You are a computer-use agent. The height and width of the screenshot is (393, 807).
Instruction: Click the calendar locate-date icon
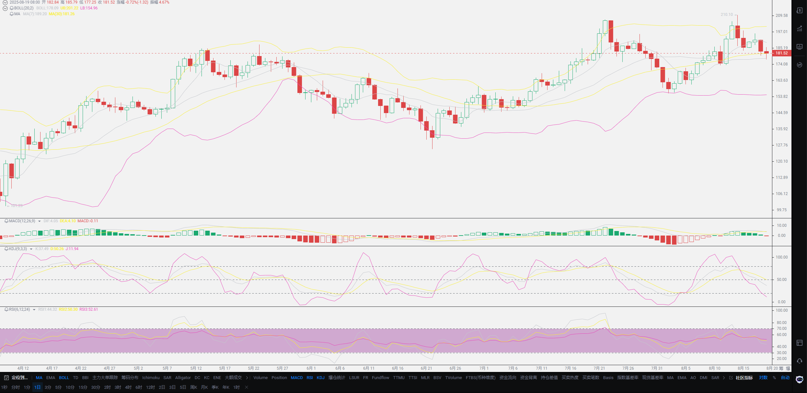6,378
